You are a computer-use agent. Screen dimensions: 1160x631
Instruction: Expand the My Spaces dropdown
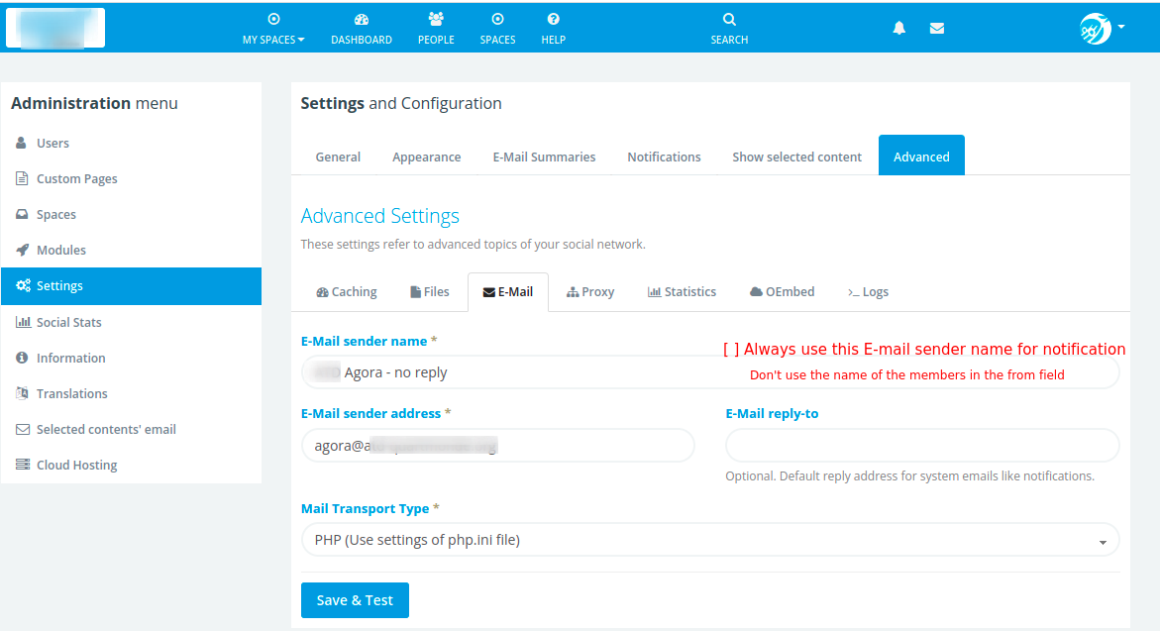pos(273,27)
